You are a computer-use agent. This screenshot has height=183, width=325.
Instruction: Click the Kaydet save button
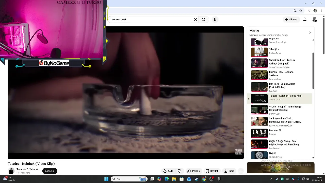click(212, 171)
